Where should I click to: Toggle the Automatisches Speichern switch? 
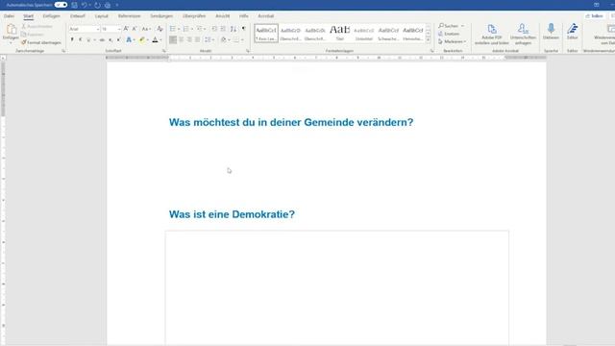click(61, 5)
